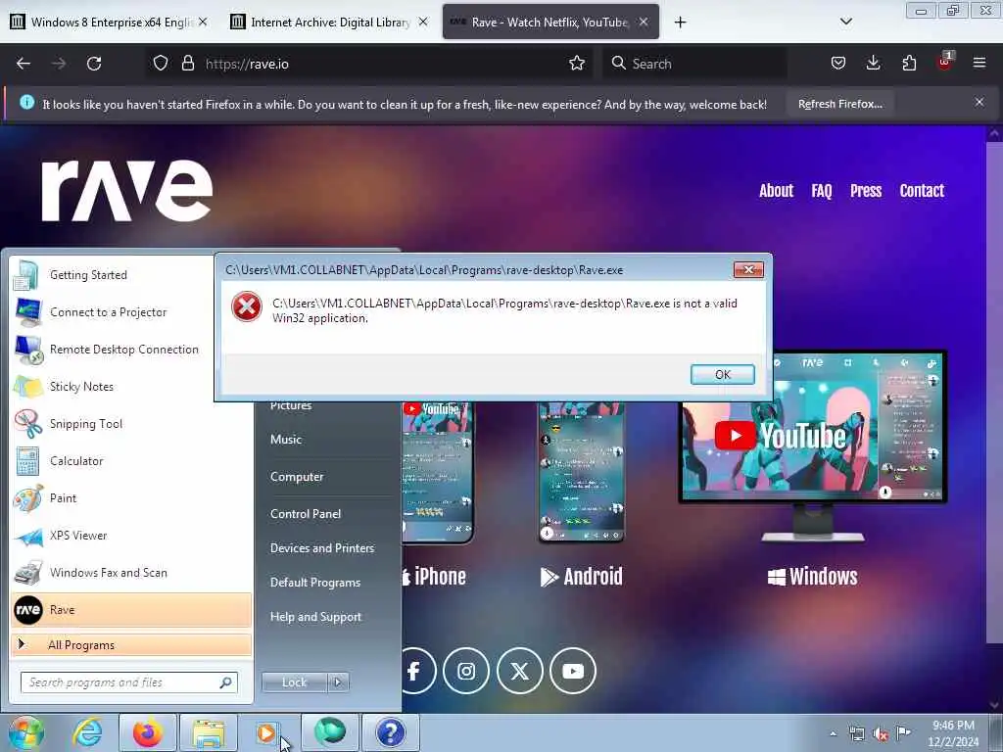Expand the shutdown options arrow beside Lock
This screenshot has height=752, width=1003.
click(338, 682)
